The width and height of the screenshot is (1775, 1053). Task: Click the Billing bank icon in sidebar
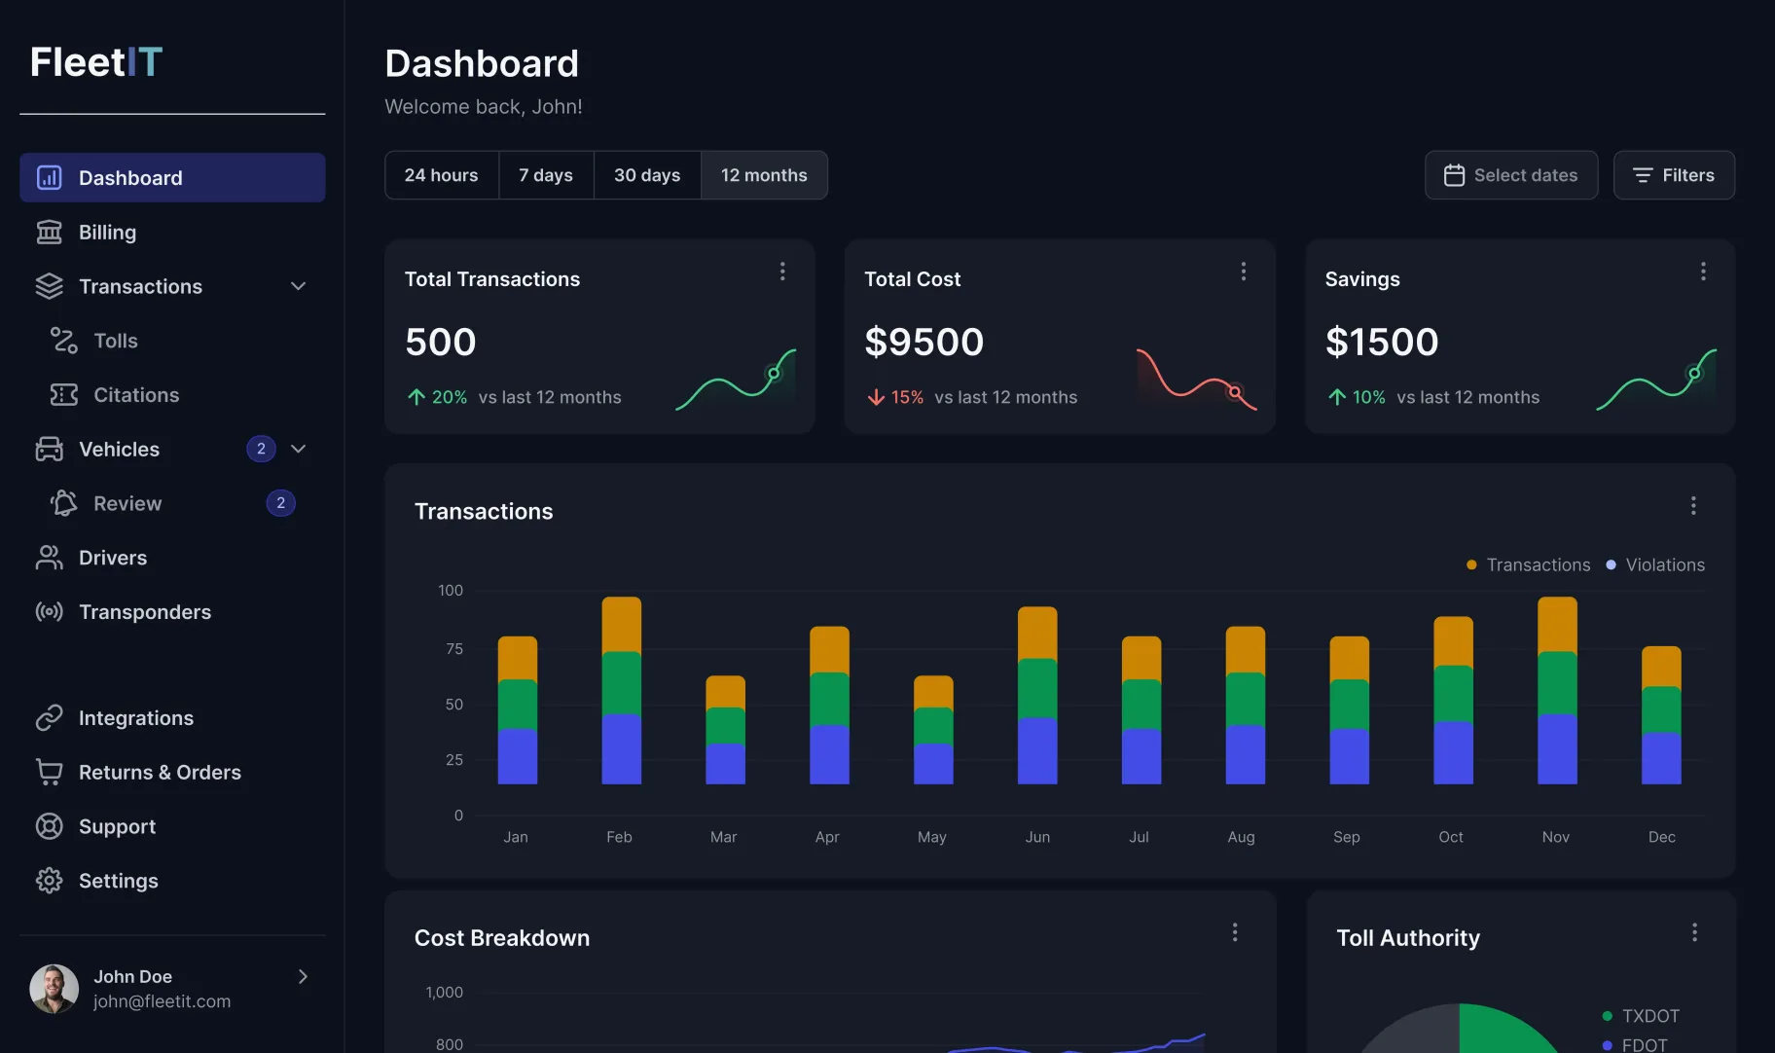click(49, 233)
